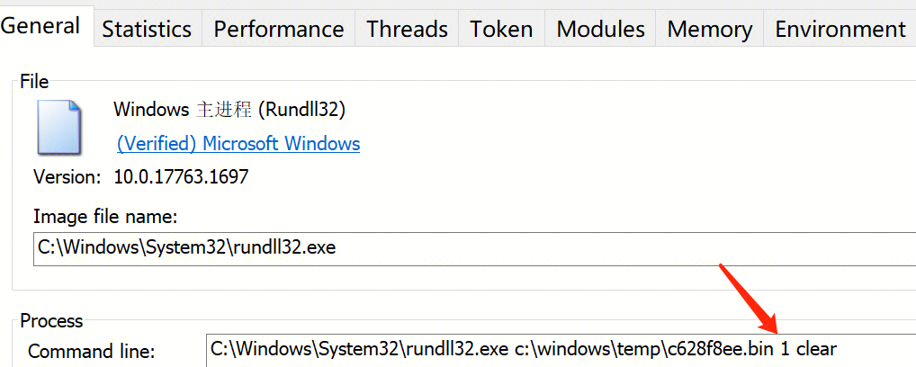Click the Windows 主进程 (Rundll32) description text
Viewport: 916px width, 367px height.
click(x=229, y=109)
